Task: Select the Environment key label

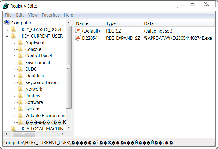Action: click(x=38, y=63)
